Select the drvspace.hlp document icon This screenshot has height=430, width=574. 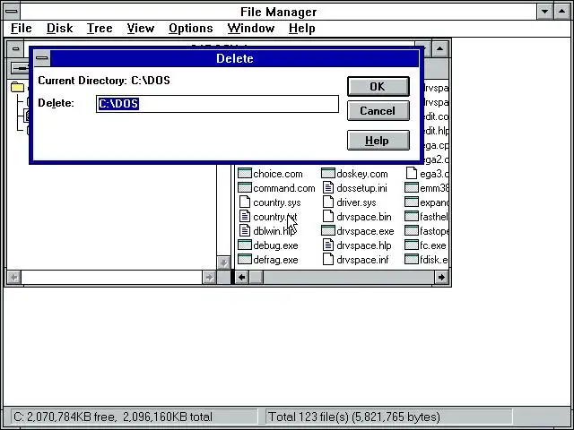328,245
